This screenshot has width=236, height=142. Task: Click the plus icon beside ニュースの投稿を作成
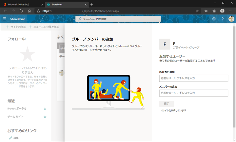(x=30, y=27)
